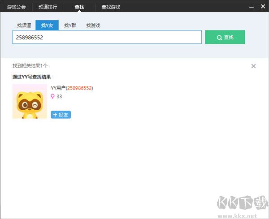Click the 找到相关结果1个 text
This screenshot has width=269, height=219.
(x=30, y=66)
